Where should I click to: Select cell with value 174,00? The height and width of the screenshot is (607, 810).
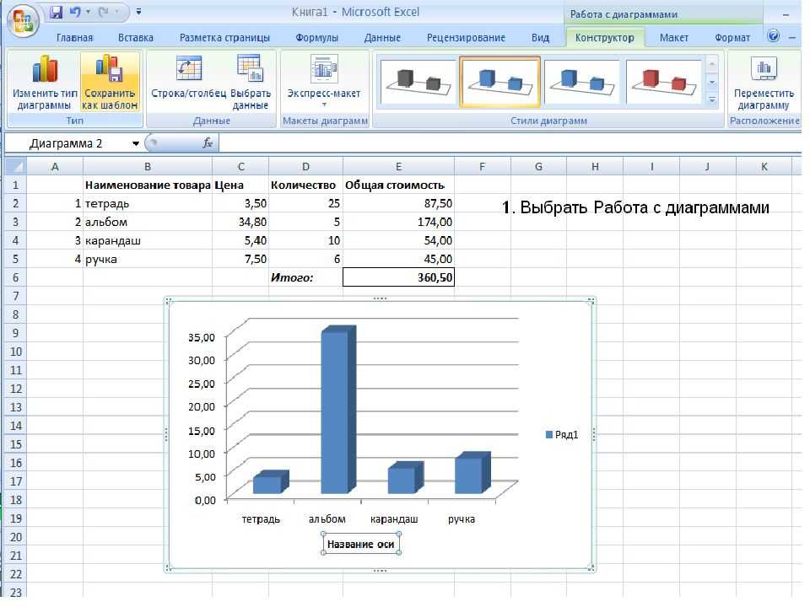click(398, 222)
